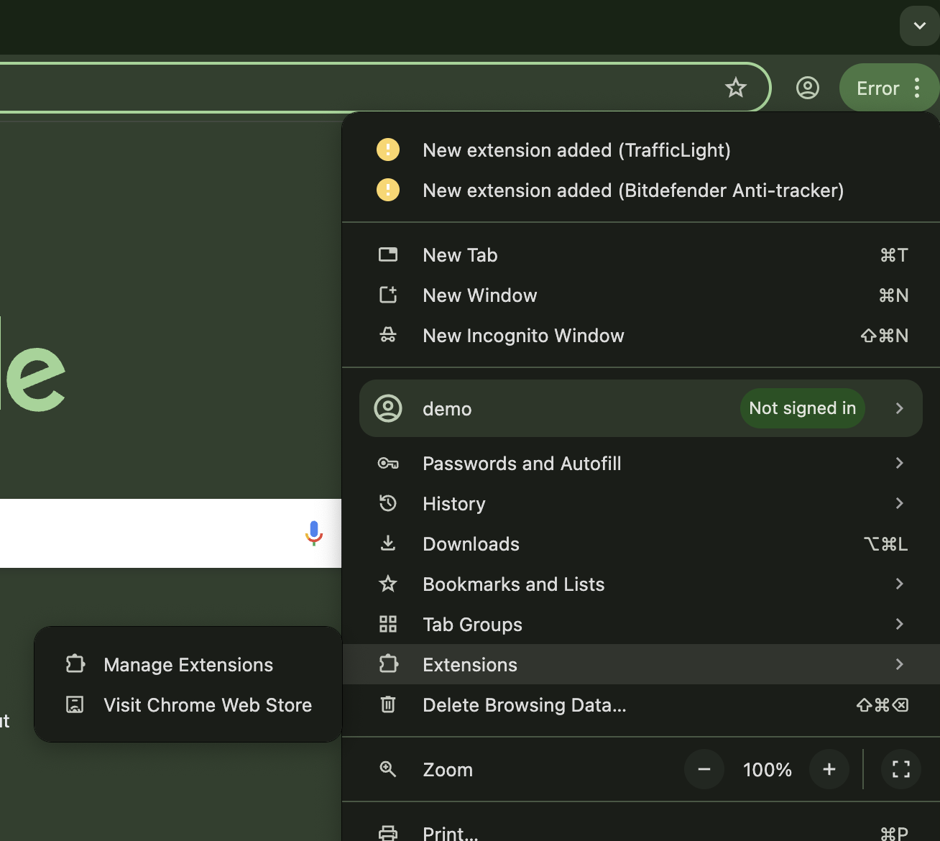Click the Google search input box
The image size is (940, 841).
coord(170,533)
